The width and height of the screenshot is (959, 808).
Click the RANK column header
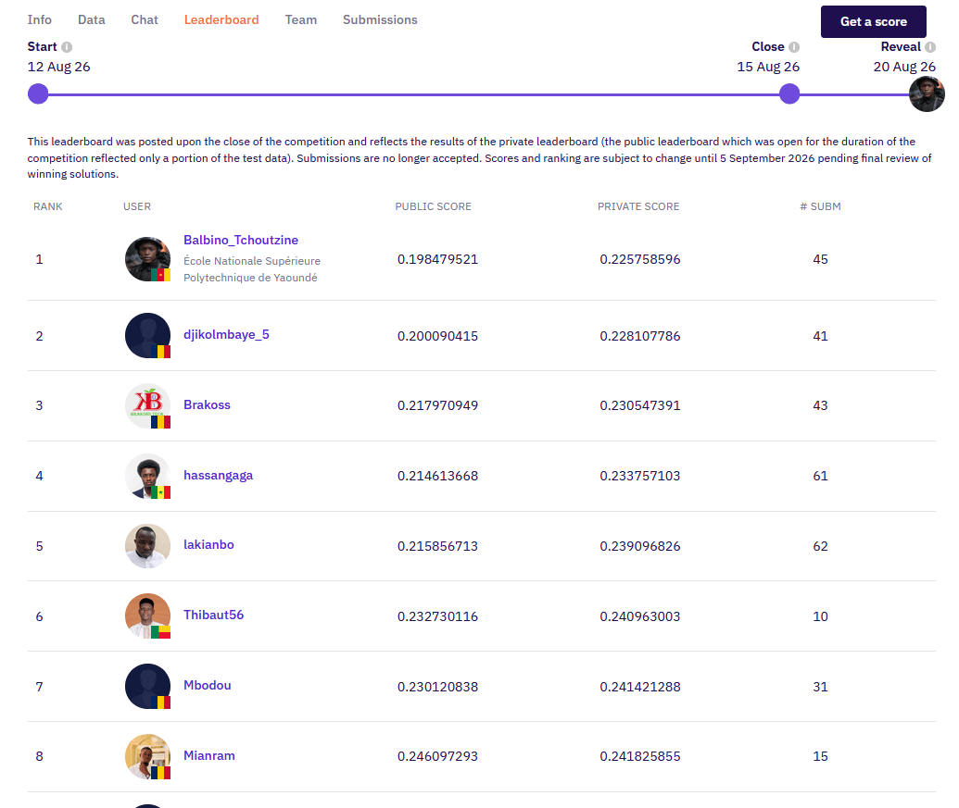(x=47, y=206)
